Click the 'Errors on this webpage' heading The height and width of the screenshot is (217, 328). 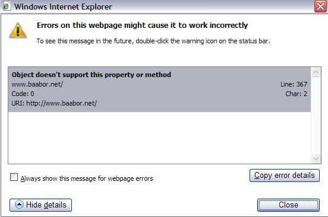[x=142, y=25]
